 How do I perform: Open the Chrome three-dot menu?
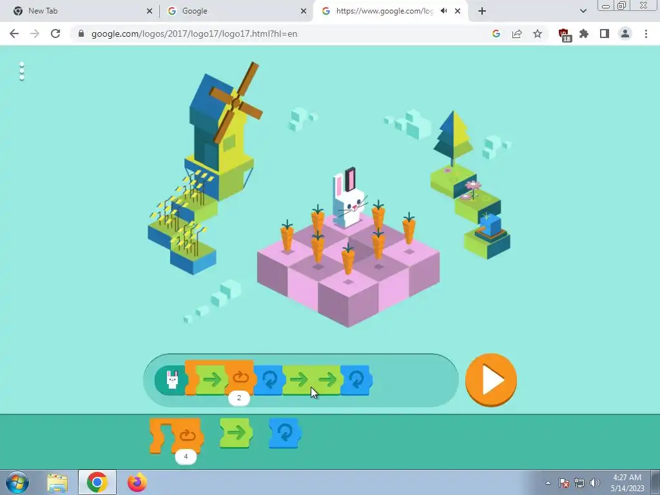tap(646, 34)
